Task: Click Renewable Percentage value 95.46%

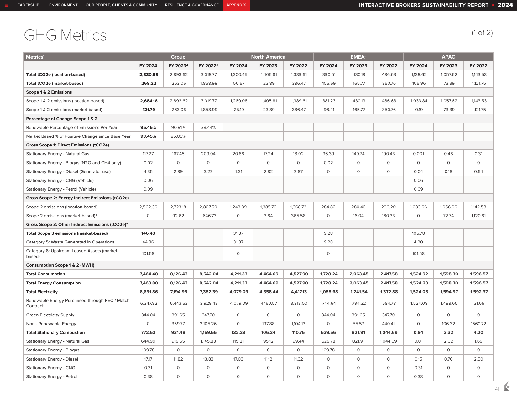Action: coord(148,127)
